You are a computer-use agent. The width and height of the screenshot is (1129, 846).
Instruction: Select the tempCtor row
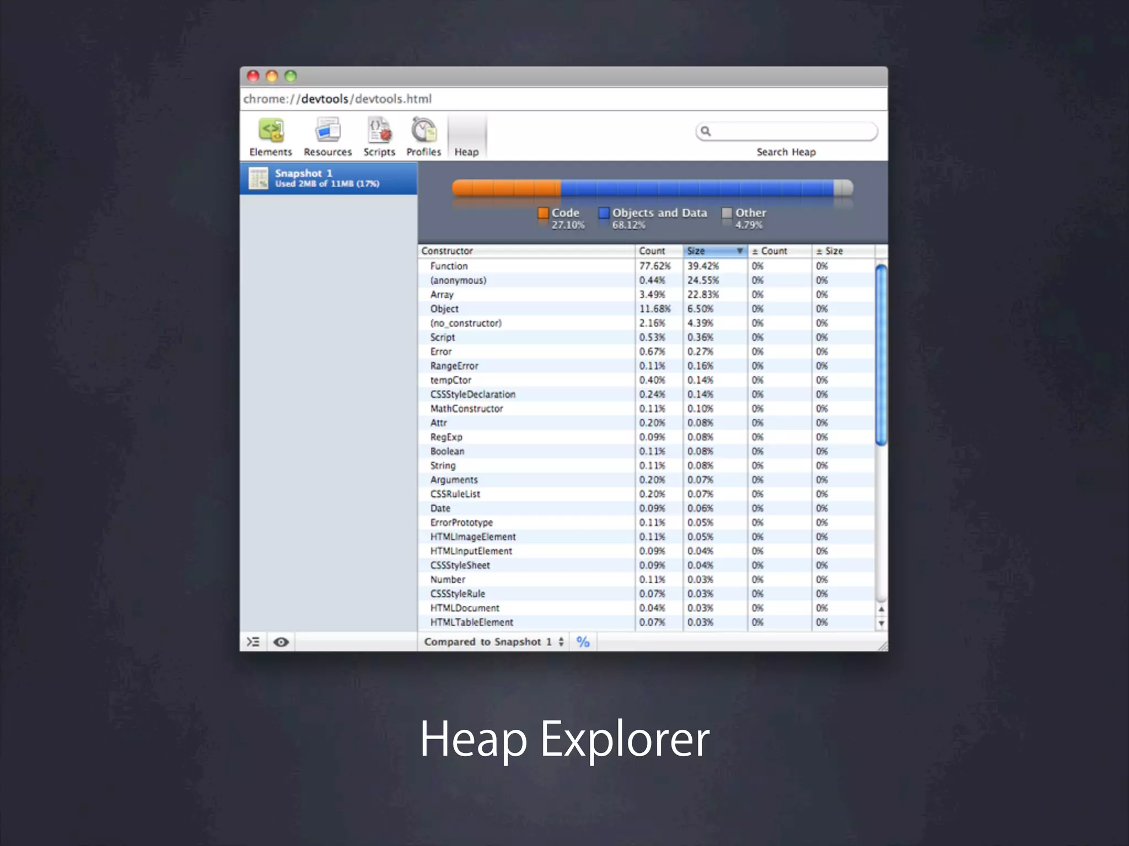coord(646,381)
